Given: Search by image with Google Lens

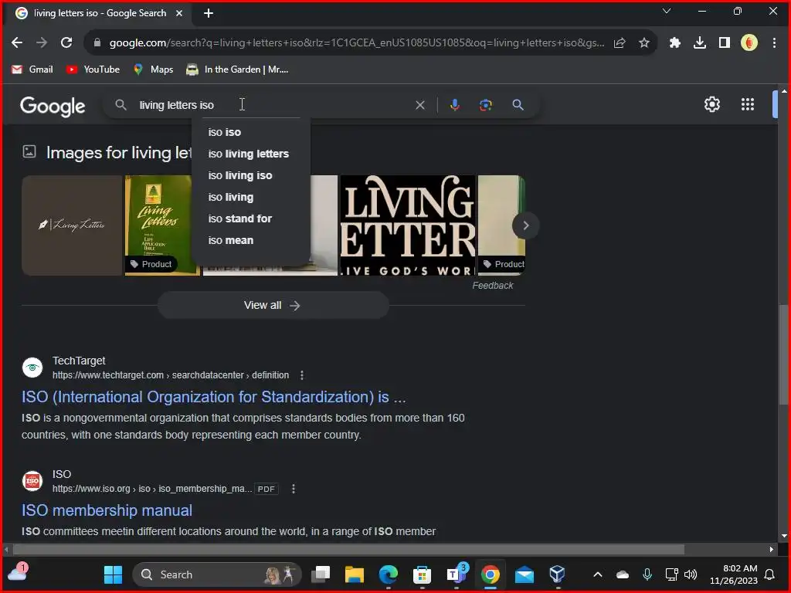Looking at the screenshot, I should (485, 105).
